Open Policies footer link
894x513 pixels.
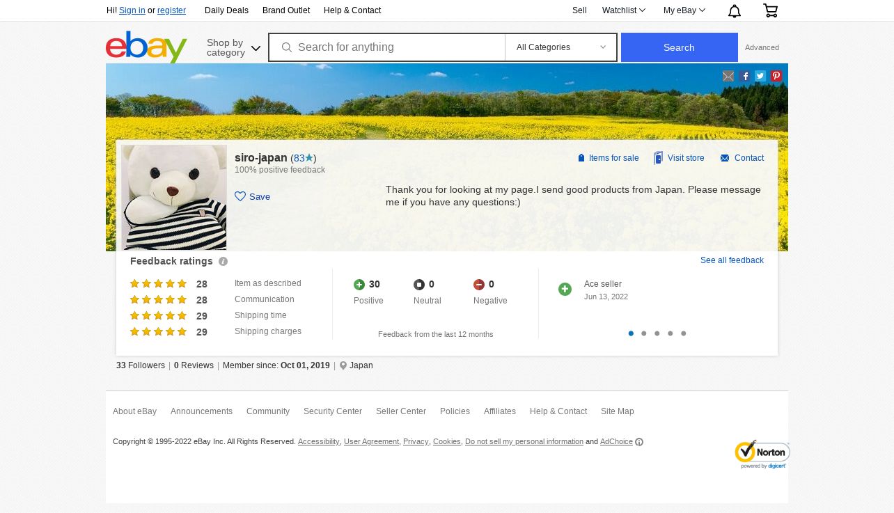[455, 411]
